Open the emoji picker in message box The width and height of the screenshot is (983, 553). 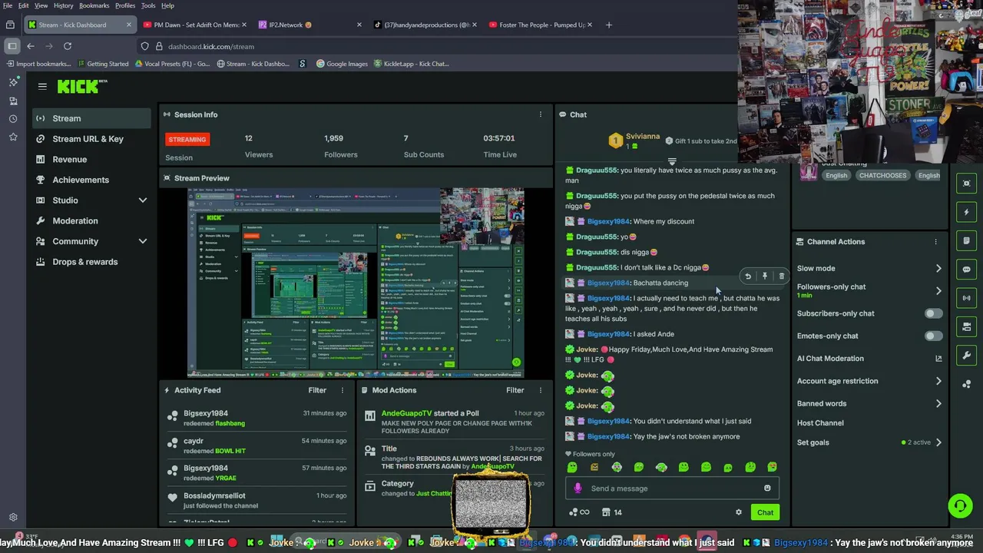766,488
